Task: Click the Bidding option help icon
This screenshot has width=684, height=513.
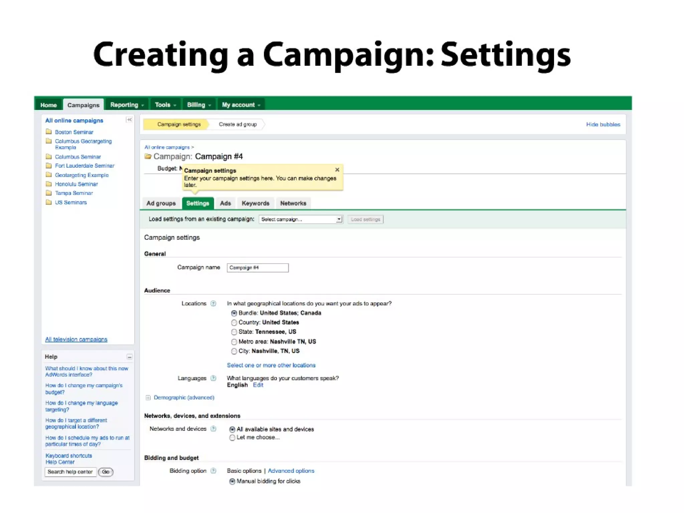Action: pyautogui.click(x=213, y=471)
